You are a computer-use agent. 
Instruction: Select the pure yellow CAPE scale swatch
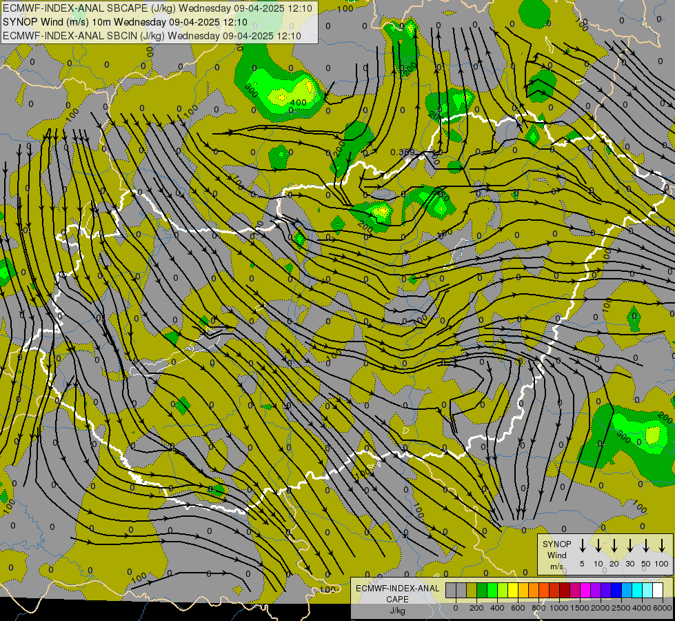point(513,590)
